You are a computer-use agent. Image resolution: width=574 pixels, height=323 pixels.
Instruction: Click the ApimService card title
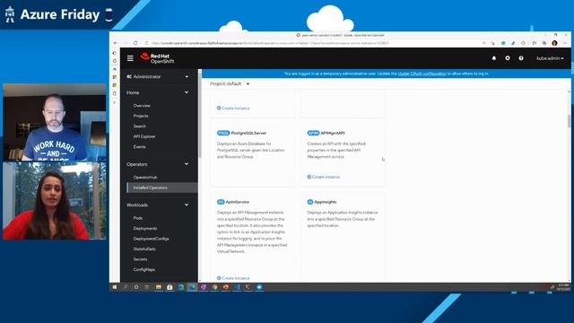click(x=237, y=202)
